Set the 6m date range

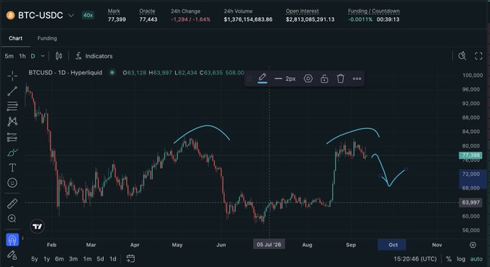[59, 259]
